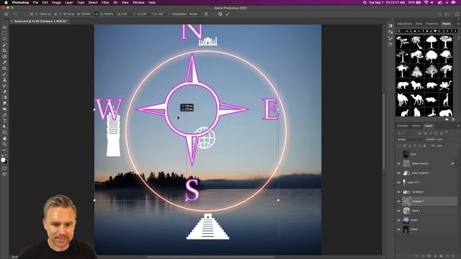Select the Crop tool

[x=4, y=50]
